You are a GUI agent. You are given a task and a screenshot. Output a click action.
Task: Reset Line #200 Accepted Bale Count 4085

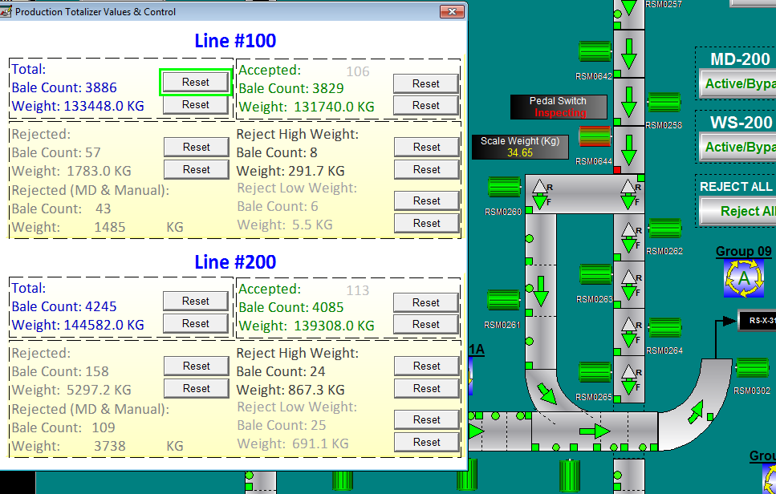(x=425, y=302)
